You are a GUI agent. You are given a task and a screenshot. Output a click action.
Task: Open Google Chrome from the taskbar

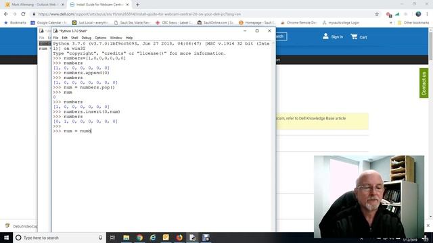[139, 238]
